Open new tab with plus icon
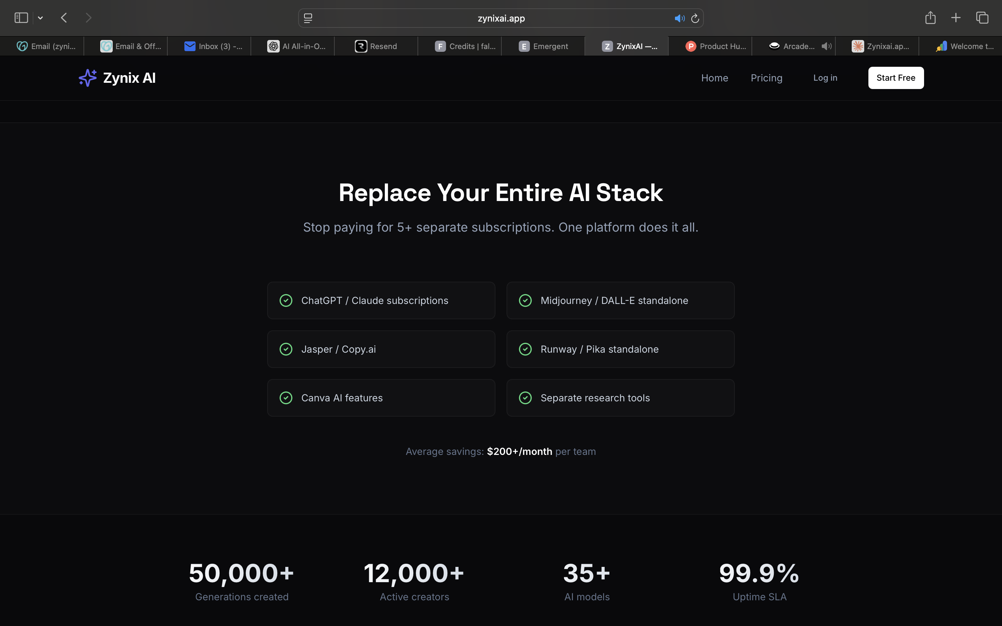Screen dimensions: 1002x626 (x=956, y=18)
